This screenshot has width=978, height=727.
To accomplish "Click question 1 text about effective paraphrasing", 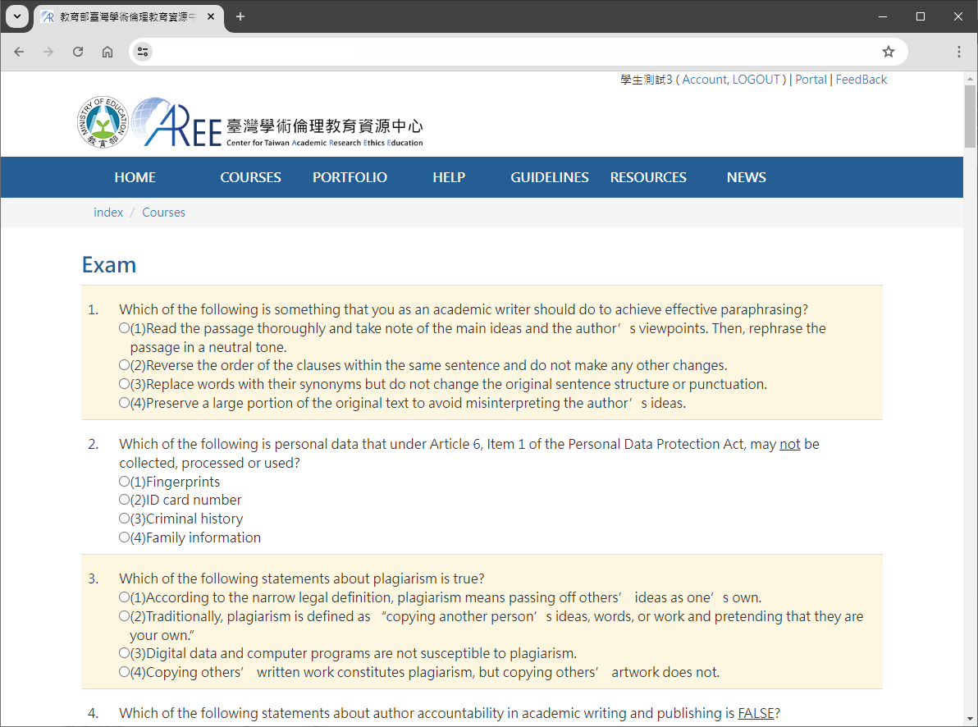I will click(464, 309).
